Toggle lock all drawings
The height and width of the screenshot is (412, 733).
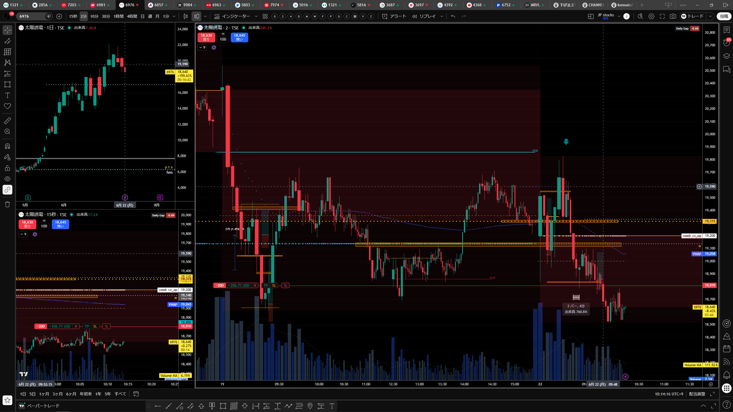tap(7, 168)
